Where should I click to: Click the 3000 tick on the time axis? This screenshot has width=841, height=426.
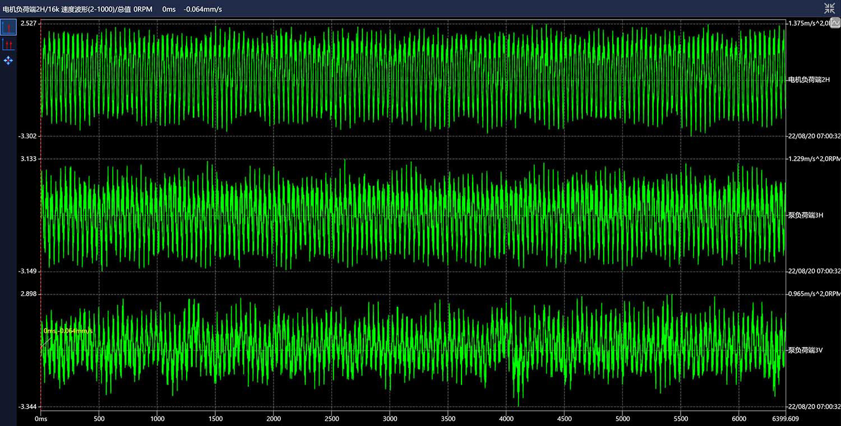coord(390,419)
